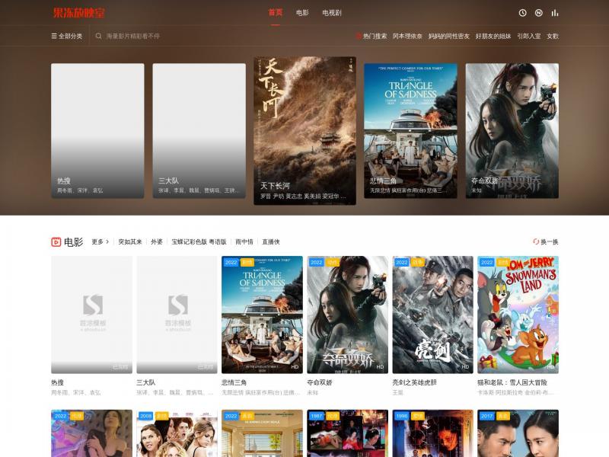Viewport: 609px width, 457px height.
Task: Expand the 更多 chevron in 电影 section
Action: (107, 241)
